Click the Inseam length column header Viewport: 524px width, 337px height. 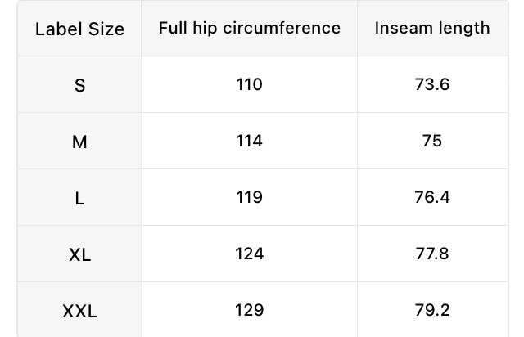point(432,28)
